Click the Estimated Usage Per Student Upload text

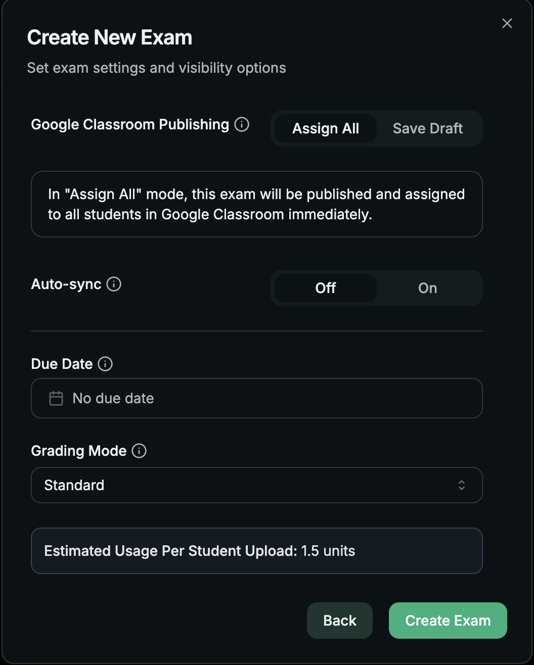click(200, 551)
